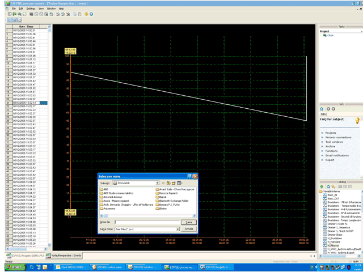Click the paste clipboard toolbar icon
This screenshot has width=363, height=272.
[x=79, y=14]
